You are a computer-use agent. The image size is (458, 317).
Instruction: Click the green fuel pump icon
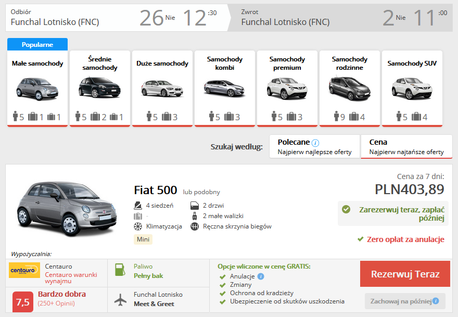pos(120,270)
